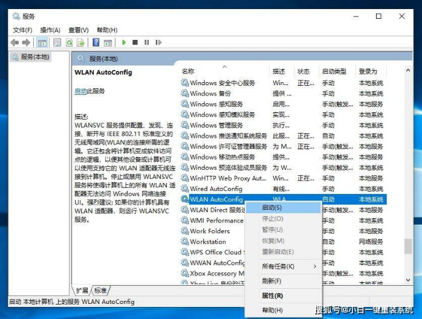Sort by the 描述 column header

click(282, 71)
